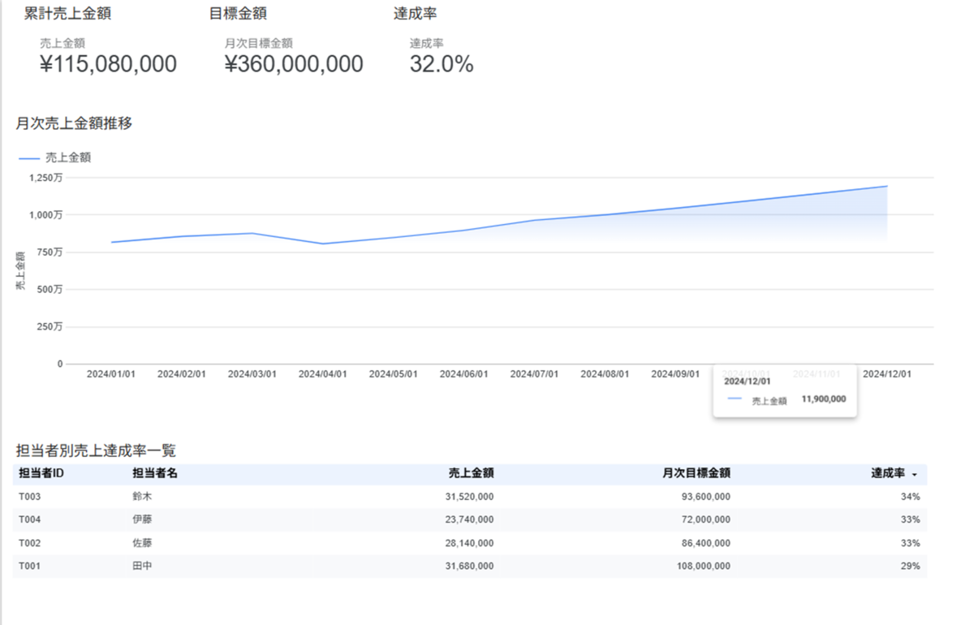The width and height of the screenshot is (974, 625).
Task: Click the 500万 y-axis label
Action: 50,290
